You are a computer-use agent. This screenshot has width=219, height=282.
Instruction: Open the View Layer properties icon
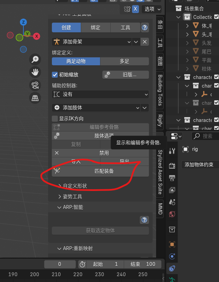click(x=172, y=190)
